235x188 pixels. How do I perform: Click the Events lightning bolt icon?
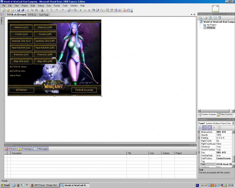click(214, 128)
